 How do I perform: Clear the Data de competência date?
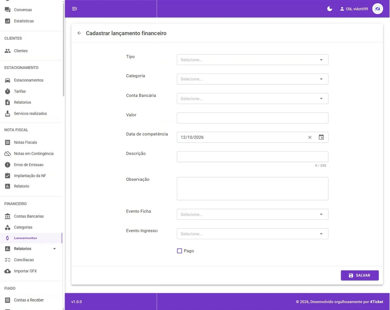tap(310, 137)
